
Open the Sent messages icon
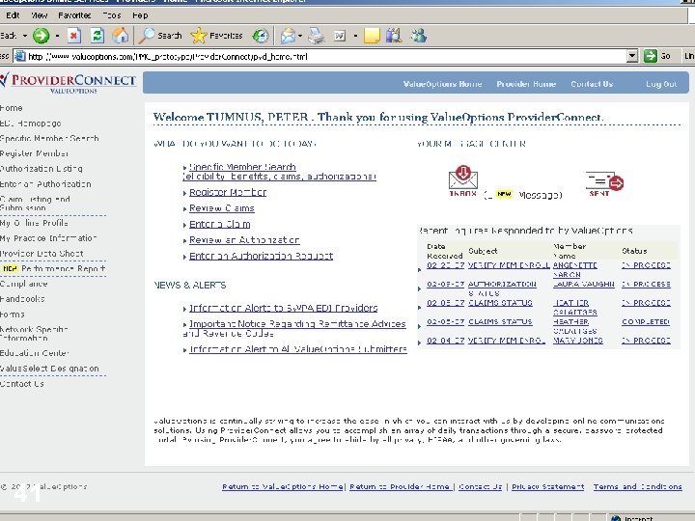point(604,184)
